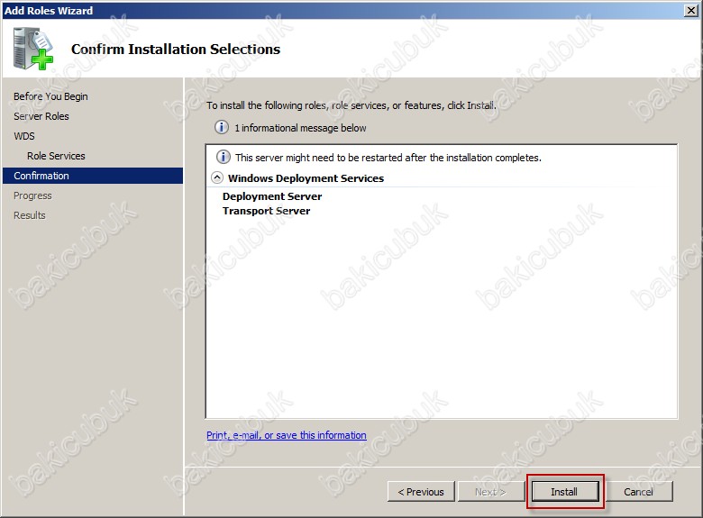Click '1 informational message below' text
Image resolution: width=703 pixels, height=518 pixels.
pyautogui.click(x=300, y=128)
